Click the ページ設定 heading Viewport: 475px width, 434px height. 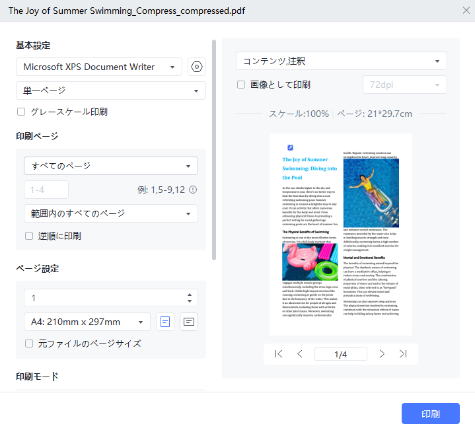click(37, 269)
